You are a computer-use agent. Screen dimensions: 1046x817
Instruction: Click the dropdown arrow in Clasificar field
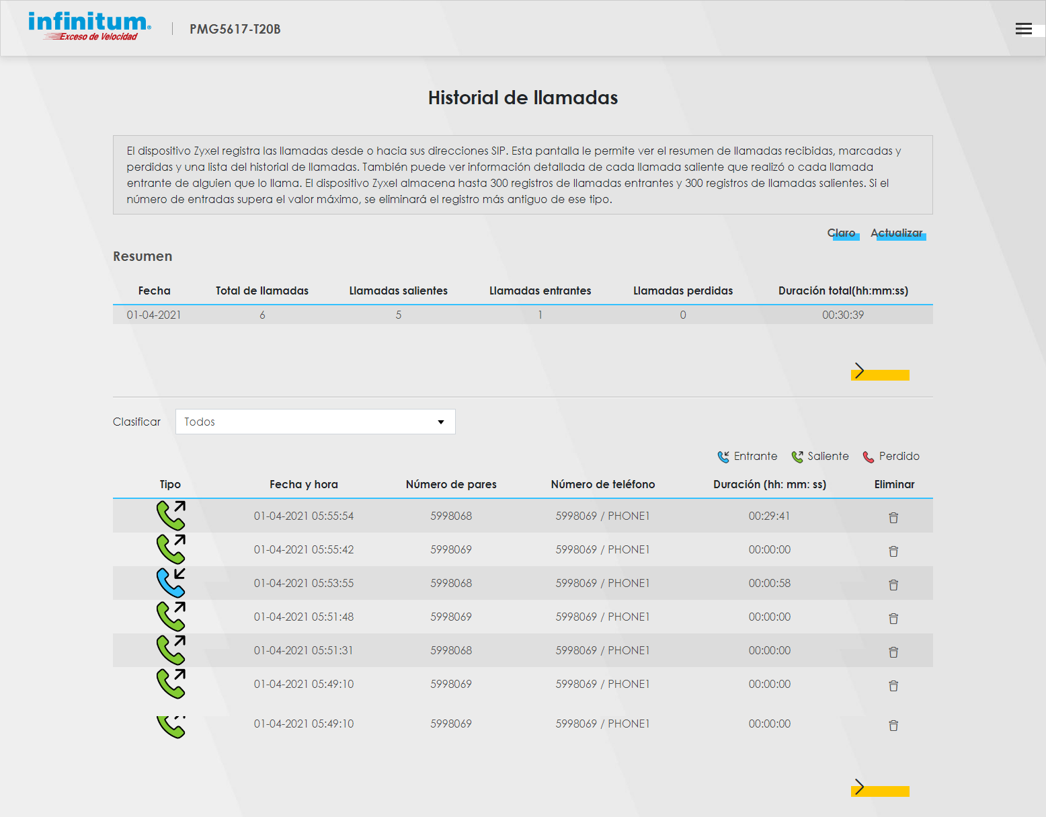point(441,422)
